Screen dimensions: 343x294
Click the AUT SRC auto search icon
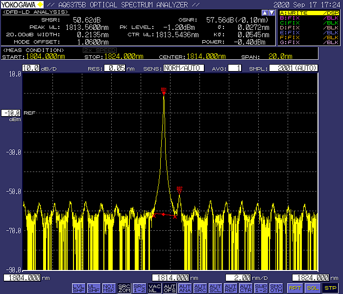[x=200, y=288]
